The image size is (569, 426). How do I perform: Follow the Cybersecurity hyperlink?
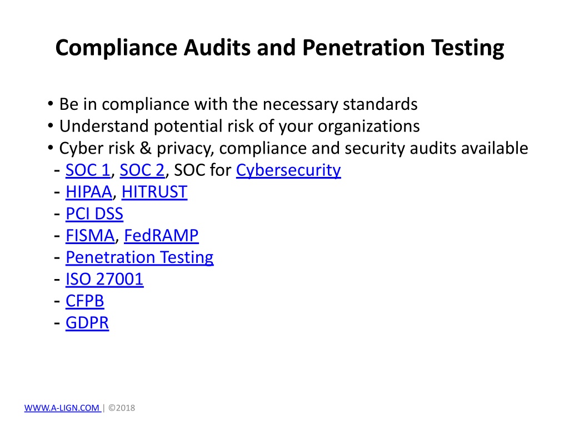288,171
